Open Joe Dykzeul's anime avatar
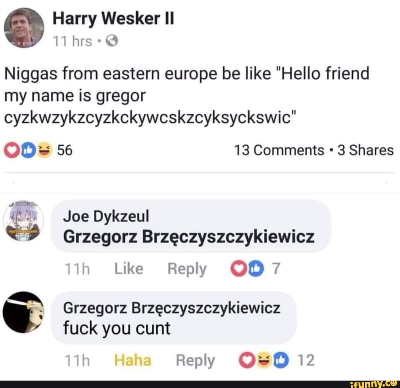 click(x=23, y=221)
